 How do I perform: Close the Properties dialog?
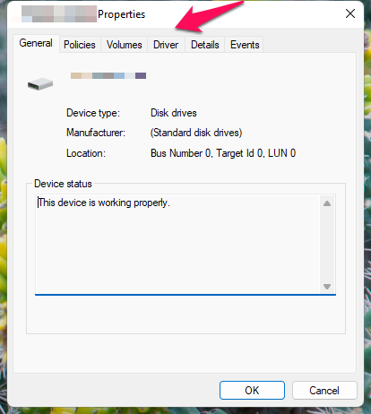(x=350, y=13)
